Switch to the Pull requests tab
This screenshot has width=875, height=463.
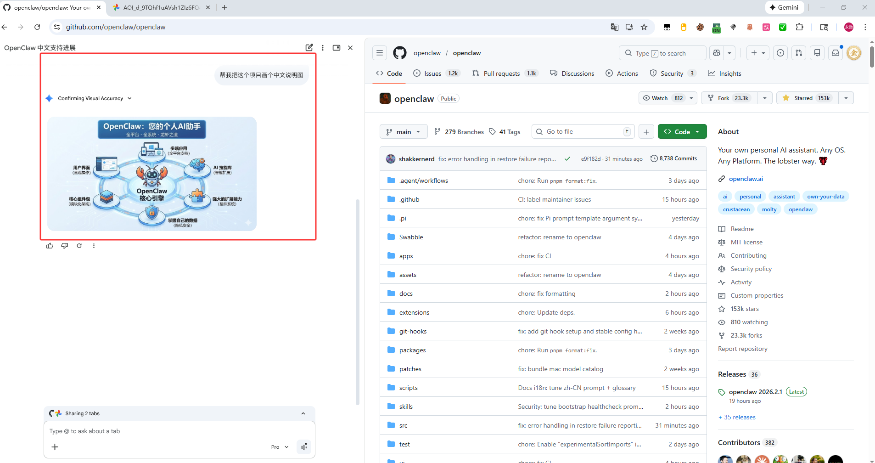pyautogui.click(x=504, y=73)
